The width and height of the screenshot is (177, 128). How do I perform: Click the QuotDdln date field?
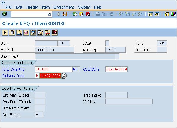point(117,69)
